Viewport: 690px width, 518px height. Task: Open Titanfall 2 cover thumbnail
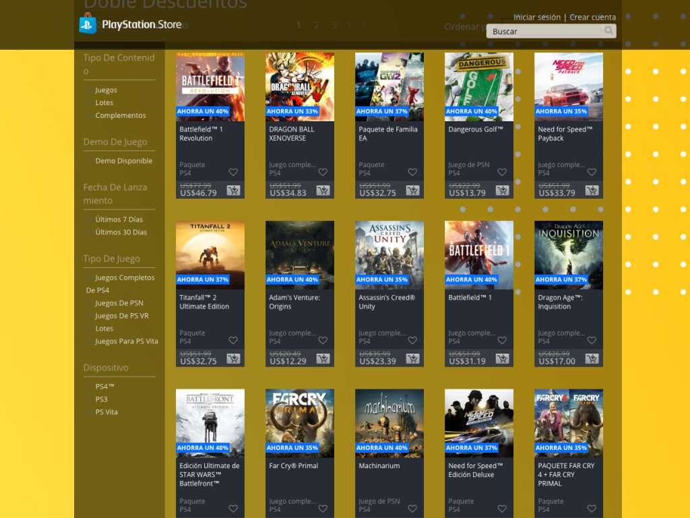[210, 255]
